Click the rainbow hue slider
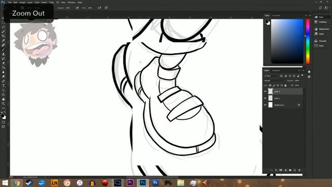332x187 pixels. [x=308, y=42]
